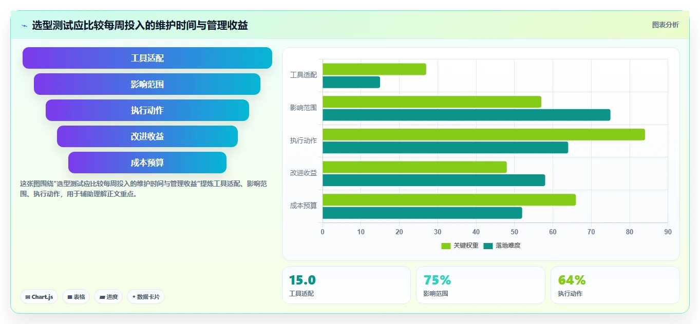This screenshot has height=324, width=700.
Task: Select the 成本预算 funnel stage
Action: [x=147, y=163]
